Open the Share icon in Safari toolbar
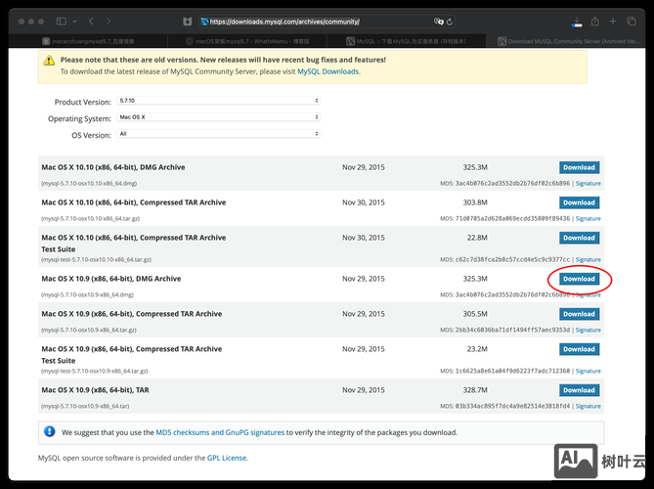This screenshot has width=654, height=489. point(593,21)
